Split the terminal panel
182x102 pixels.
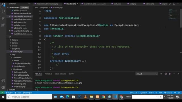point(166,74)
